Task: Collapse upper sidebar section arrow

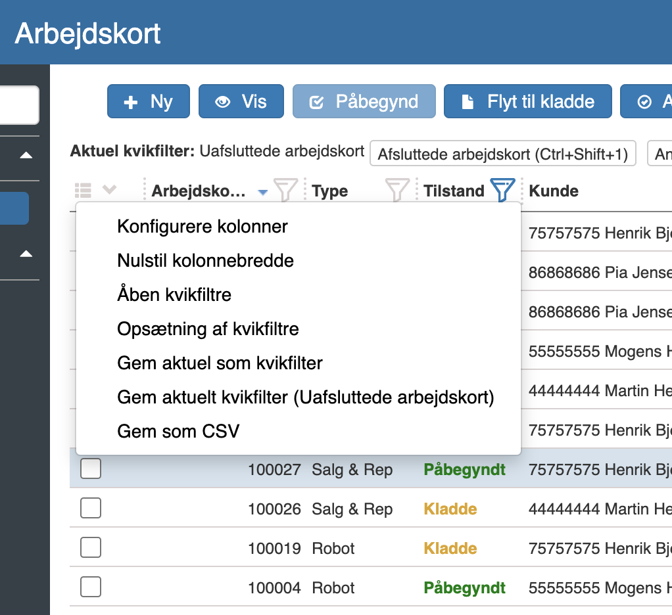Action: 26,155
